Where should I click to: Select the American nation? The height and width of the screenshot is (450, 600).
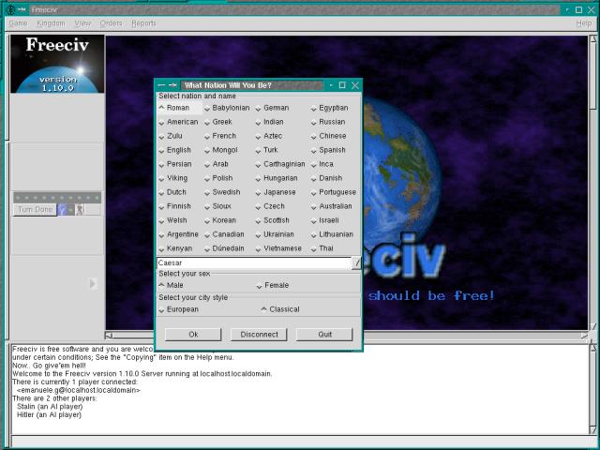[179, 122]
